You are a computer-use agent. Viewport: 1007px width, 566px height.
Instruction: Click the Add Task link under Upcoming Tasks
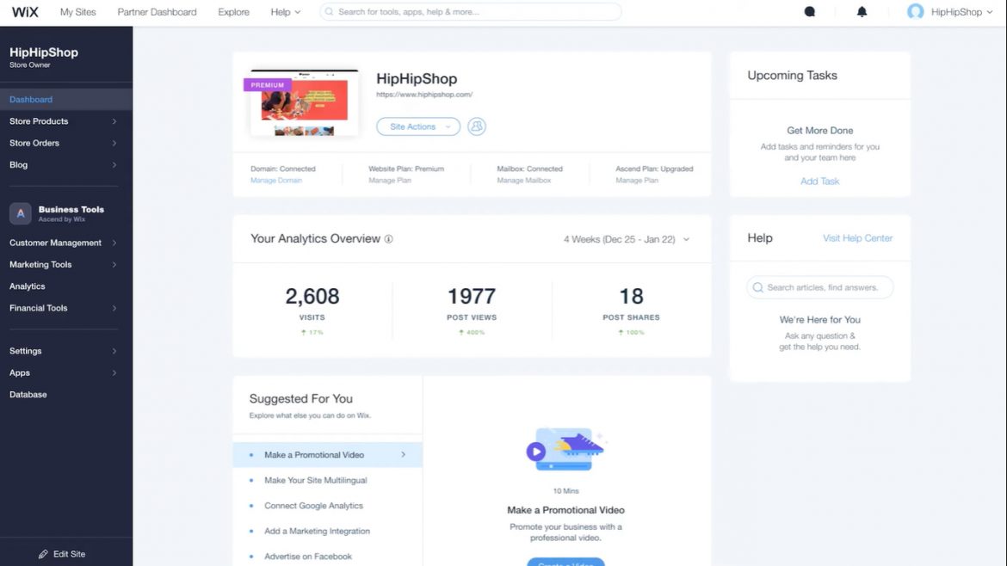point(819,181)
